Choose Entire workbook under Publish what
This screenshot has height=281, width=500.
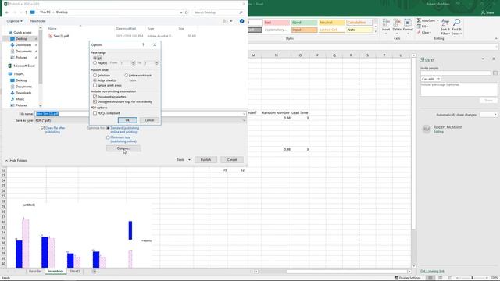127,76
